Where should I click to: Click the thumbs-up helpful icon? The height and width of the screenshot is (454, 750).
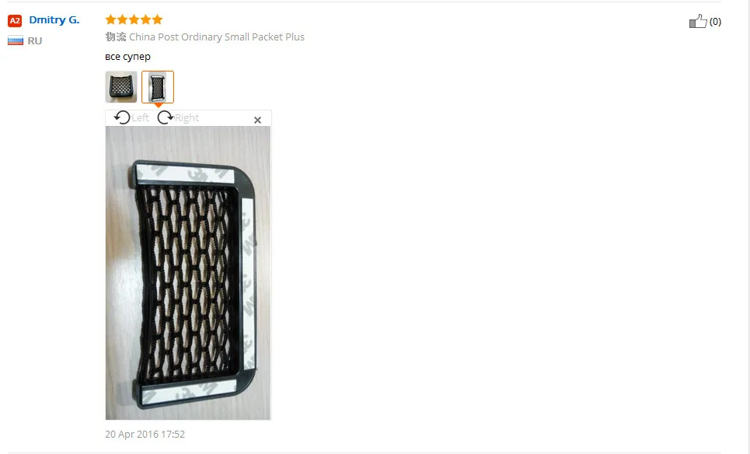pos(698,21)
